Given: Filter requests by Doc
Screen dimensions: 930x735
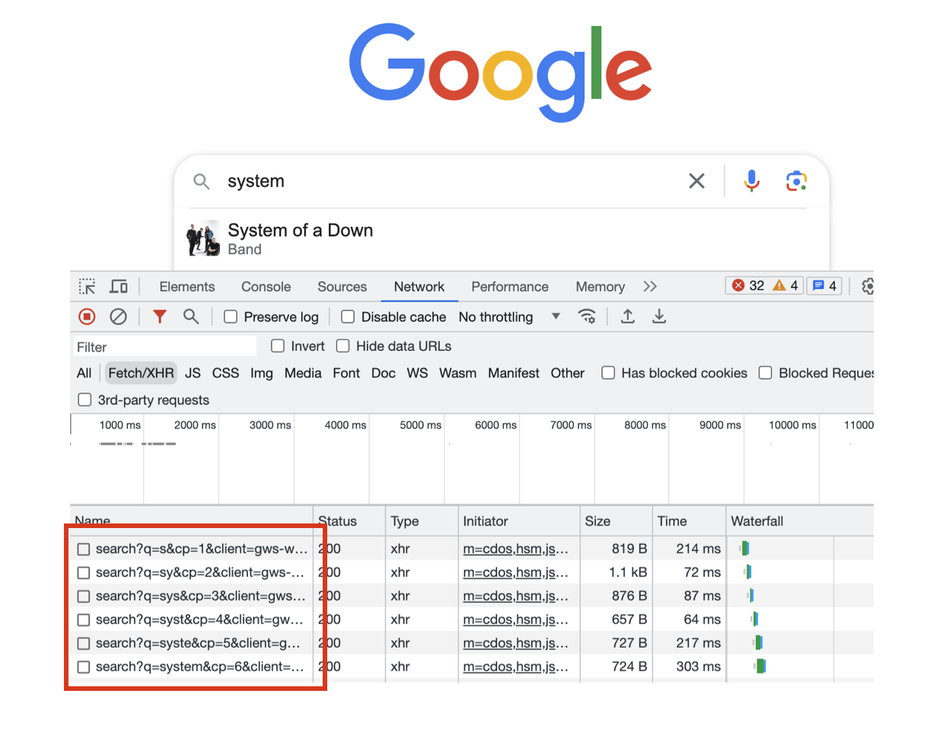Looking at the screenshot, I should tap(384, 374).
